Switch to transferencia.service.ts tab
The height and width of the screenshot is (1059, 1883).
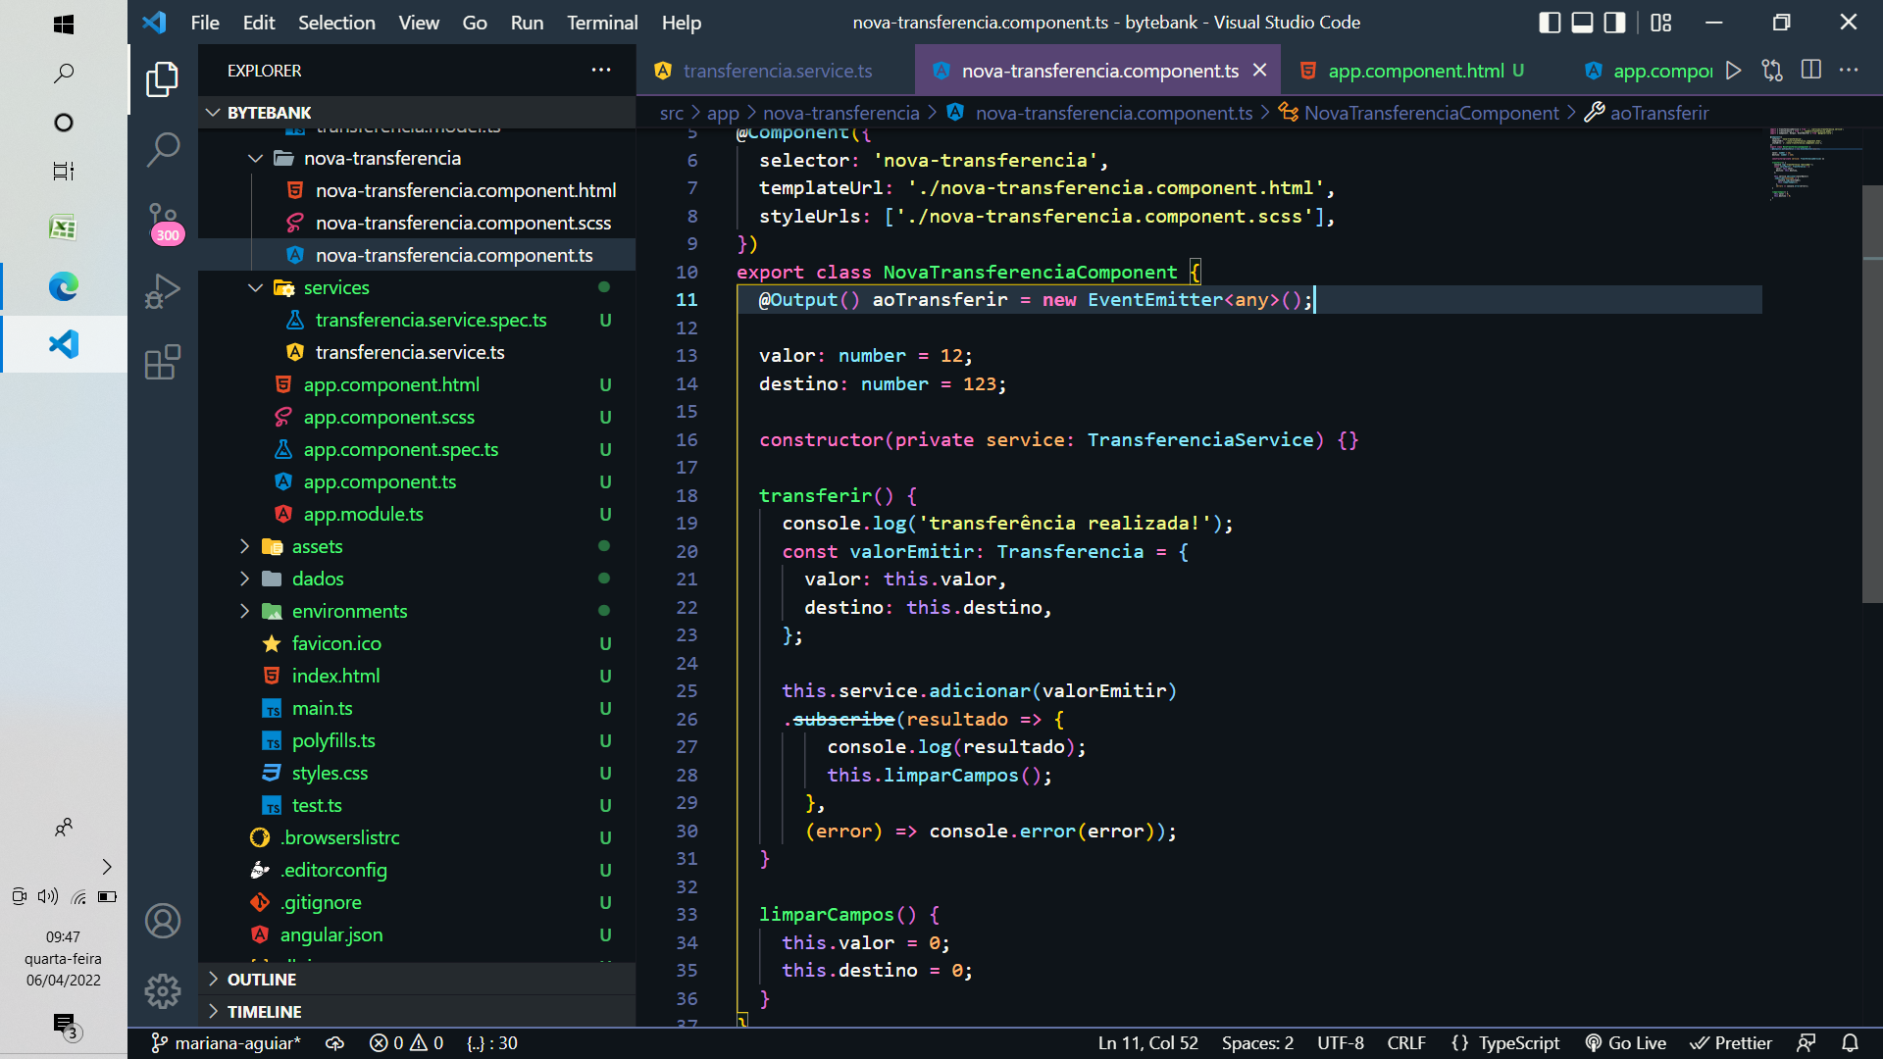pos(777,71)
